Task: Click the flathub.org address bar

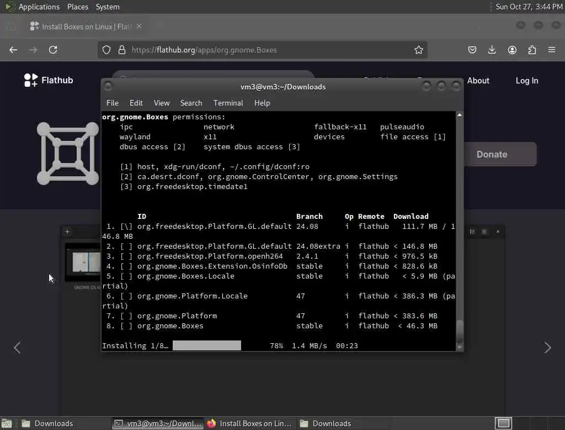Action: (262, 50)
